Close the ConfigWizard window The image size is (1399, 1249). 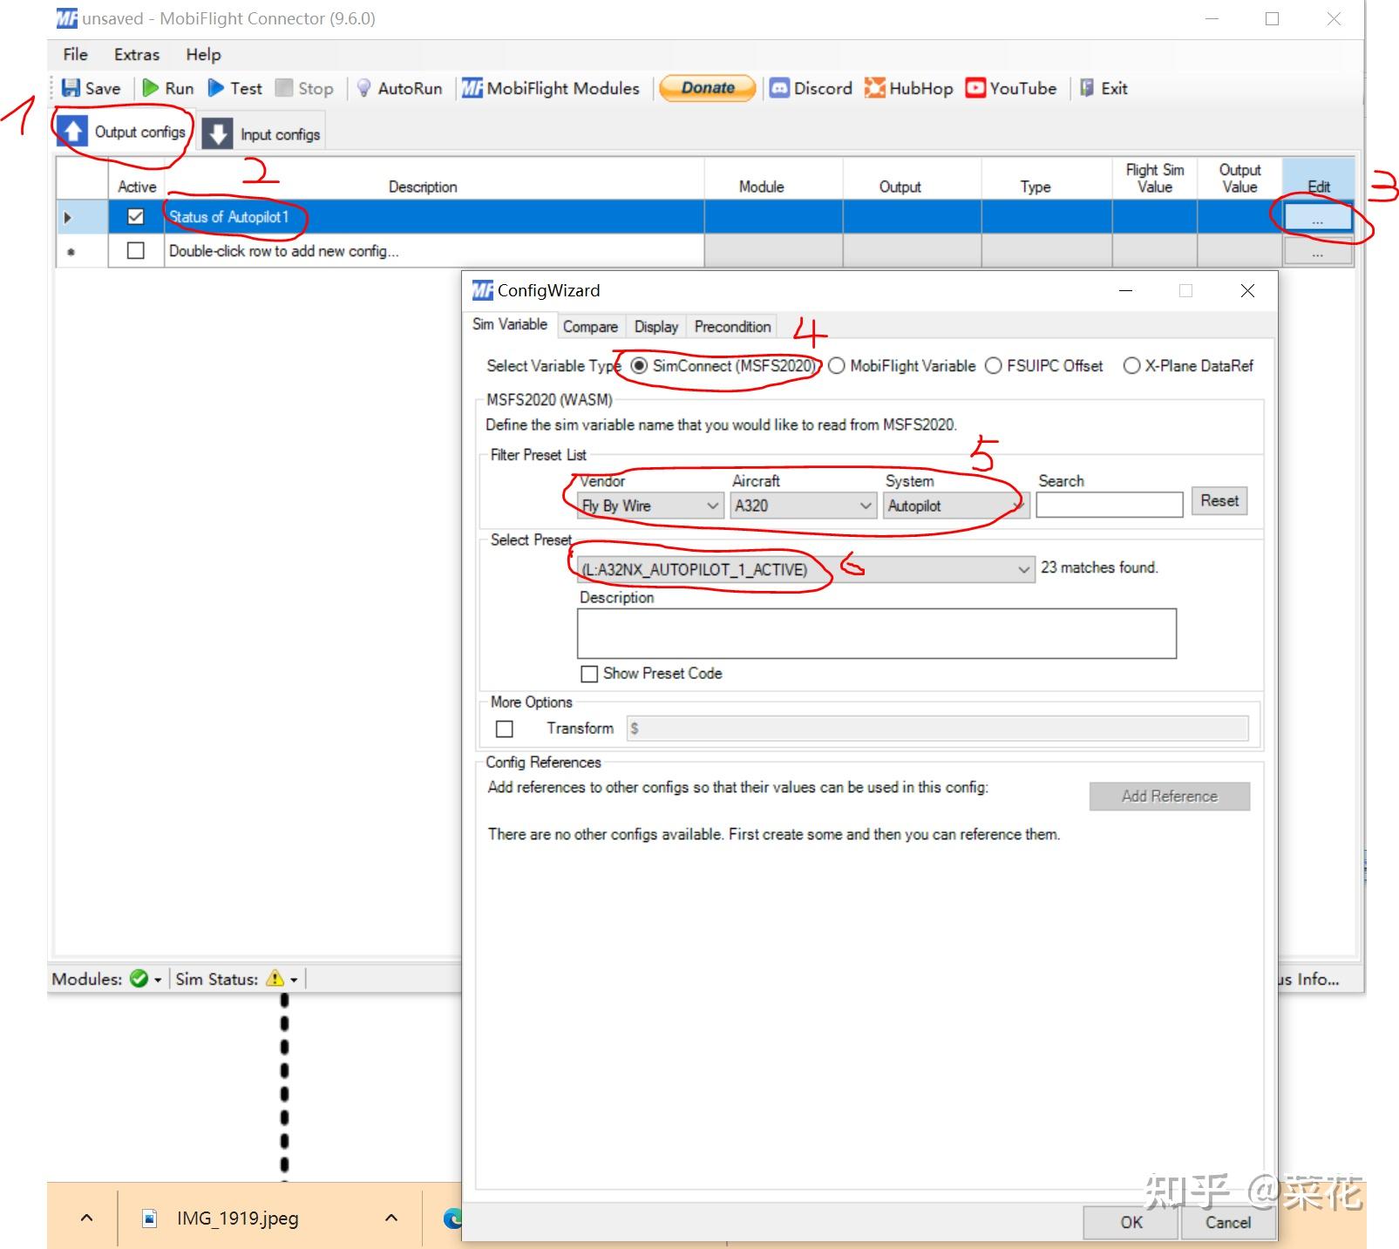coord(1247,291)
